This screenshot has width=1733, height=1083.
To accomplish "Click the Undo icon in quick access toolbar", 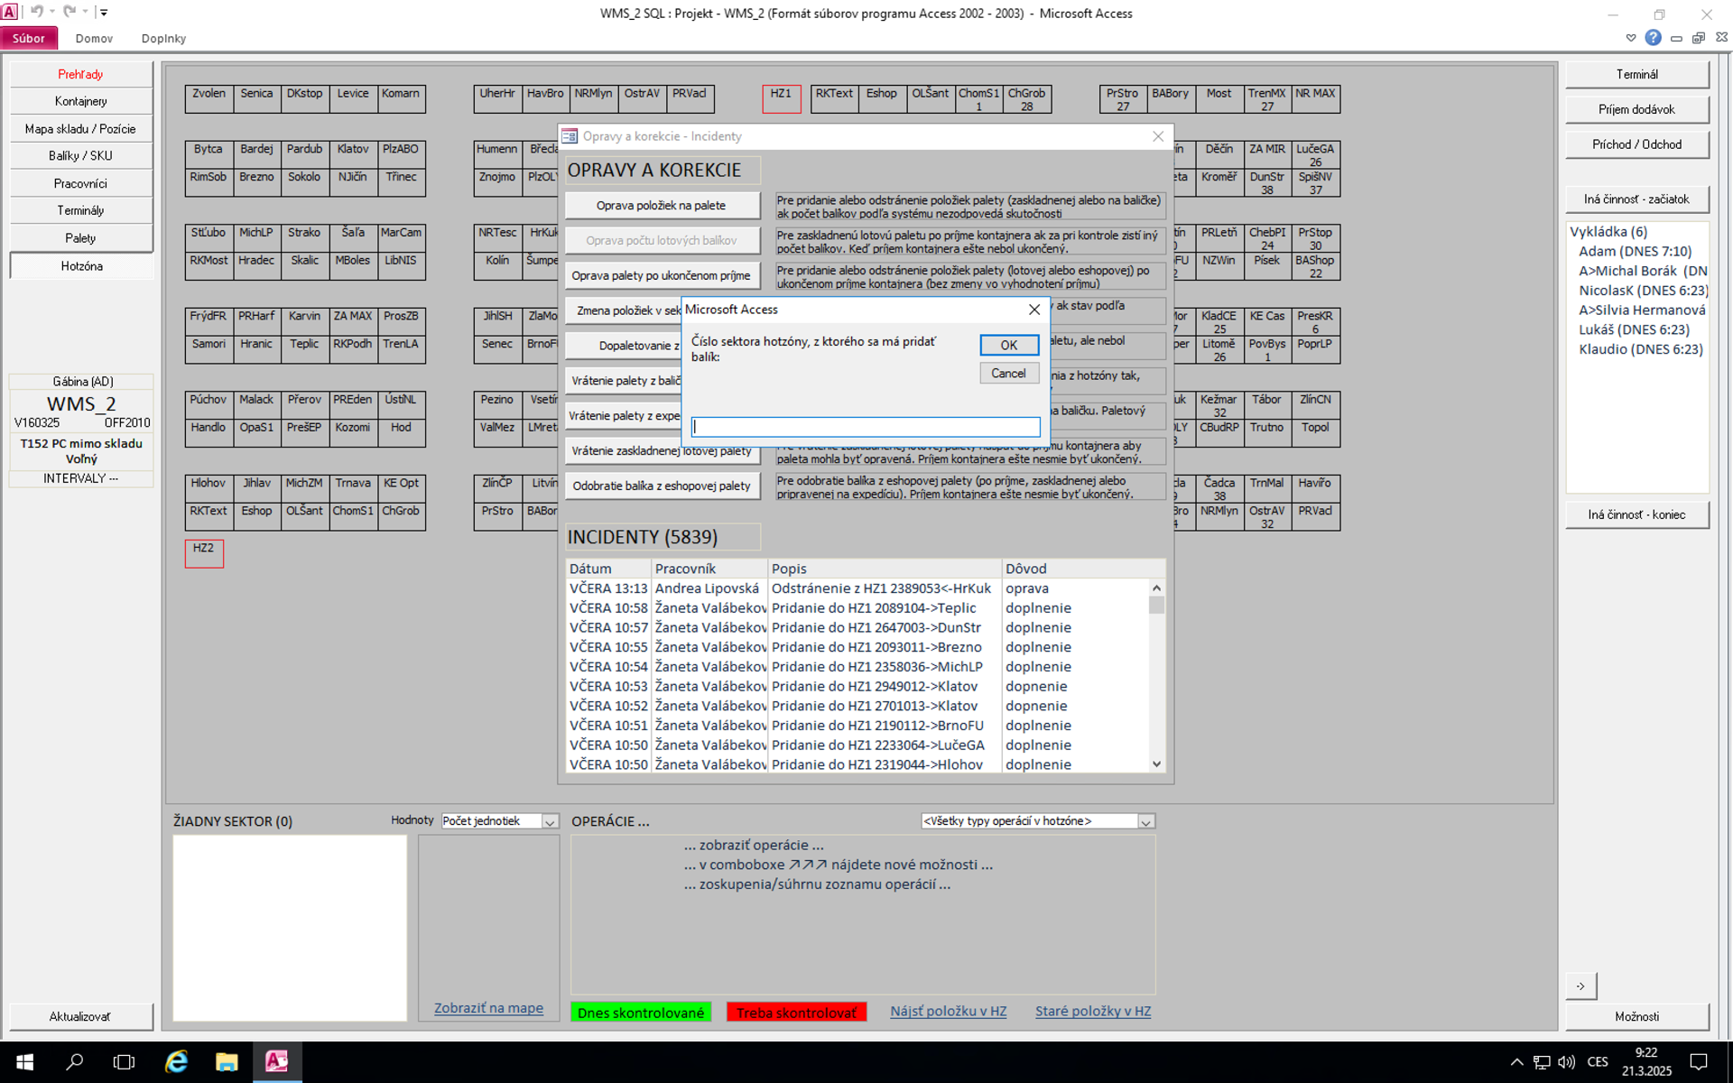I will click(x=37, y=12).
